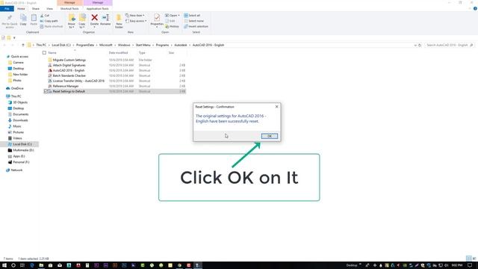
Task: Open the Action Center notification icon
Action: (471, 265)
